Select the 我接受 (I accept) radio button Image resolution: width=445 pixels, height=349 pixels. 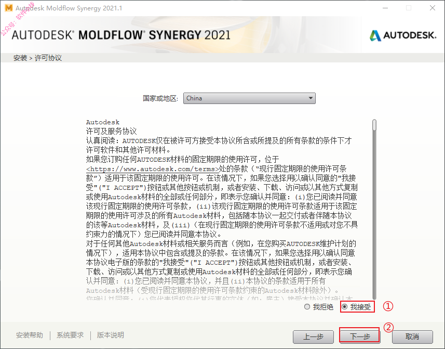345,307
